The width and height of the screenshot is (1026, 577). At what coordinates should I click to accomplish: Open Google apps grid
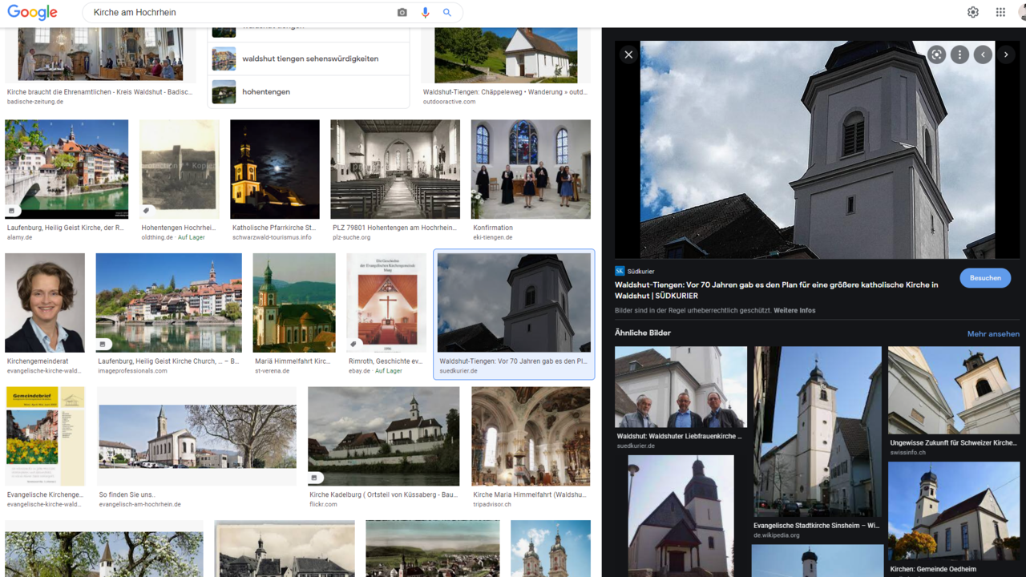point(1000,12)
